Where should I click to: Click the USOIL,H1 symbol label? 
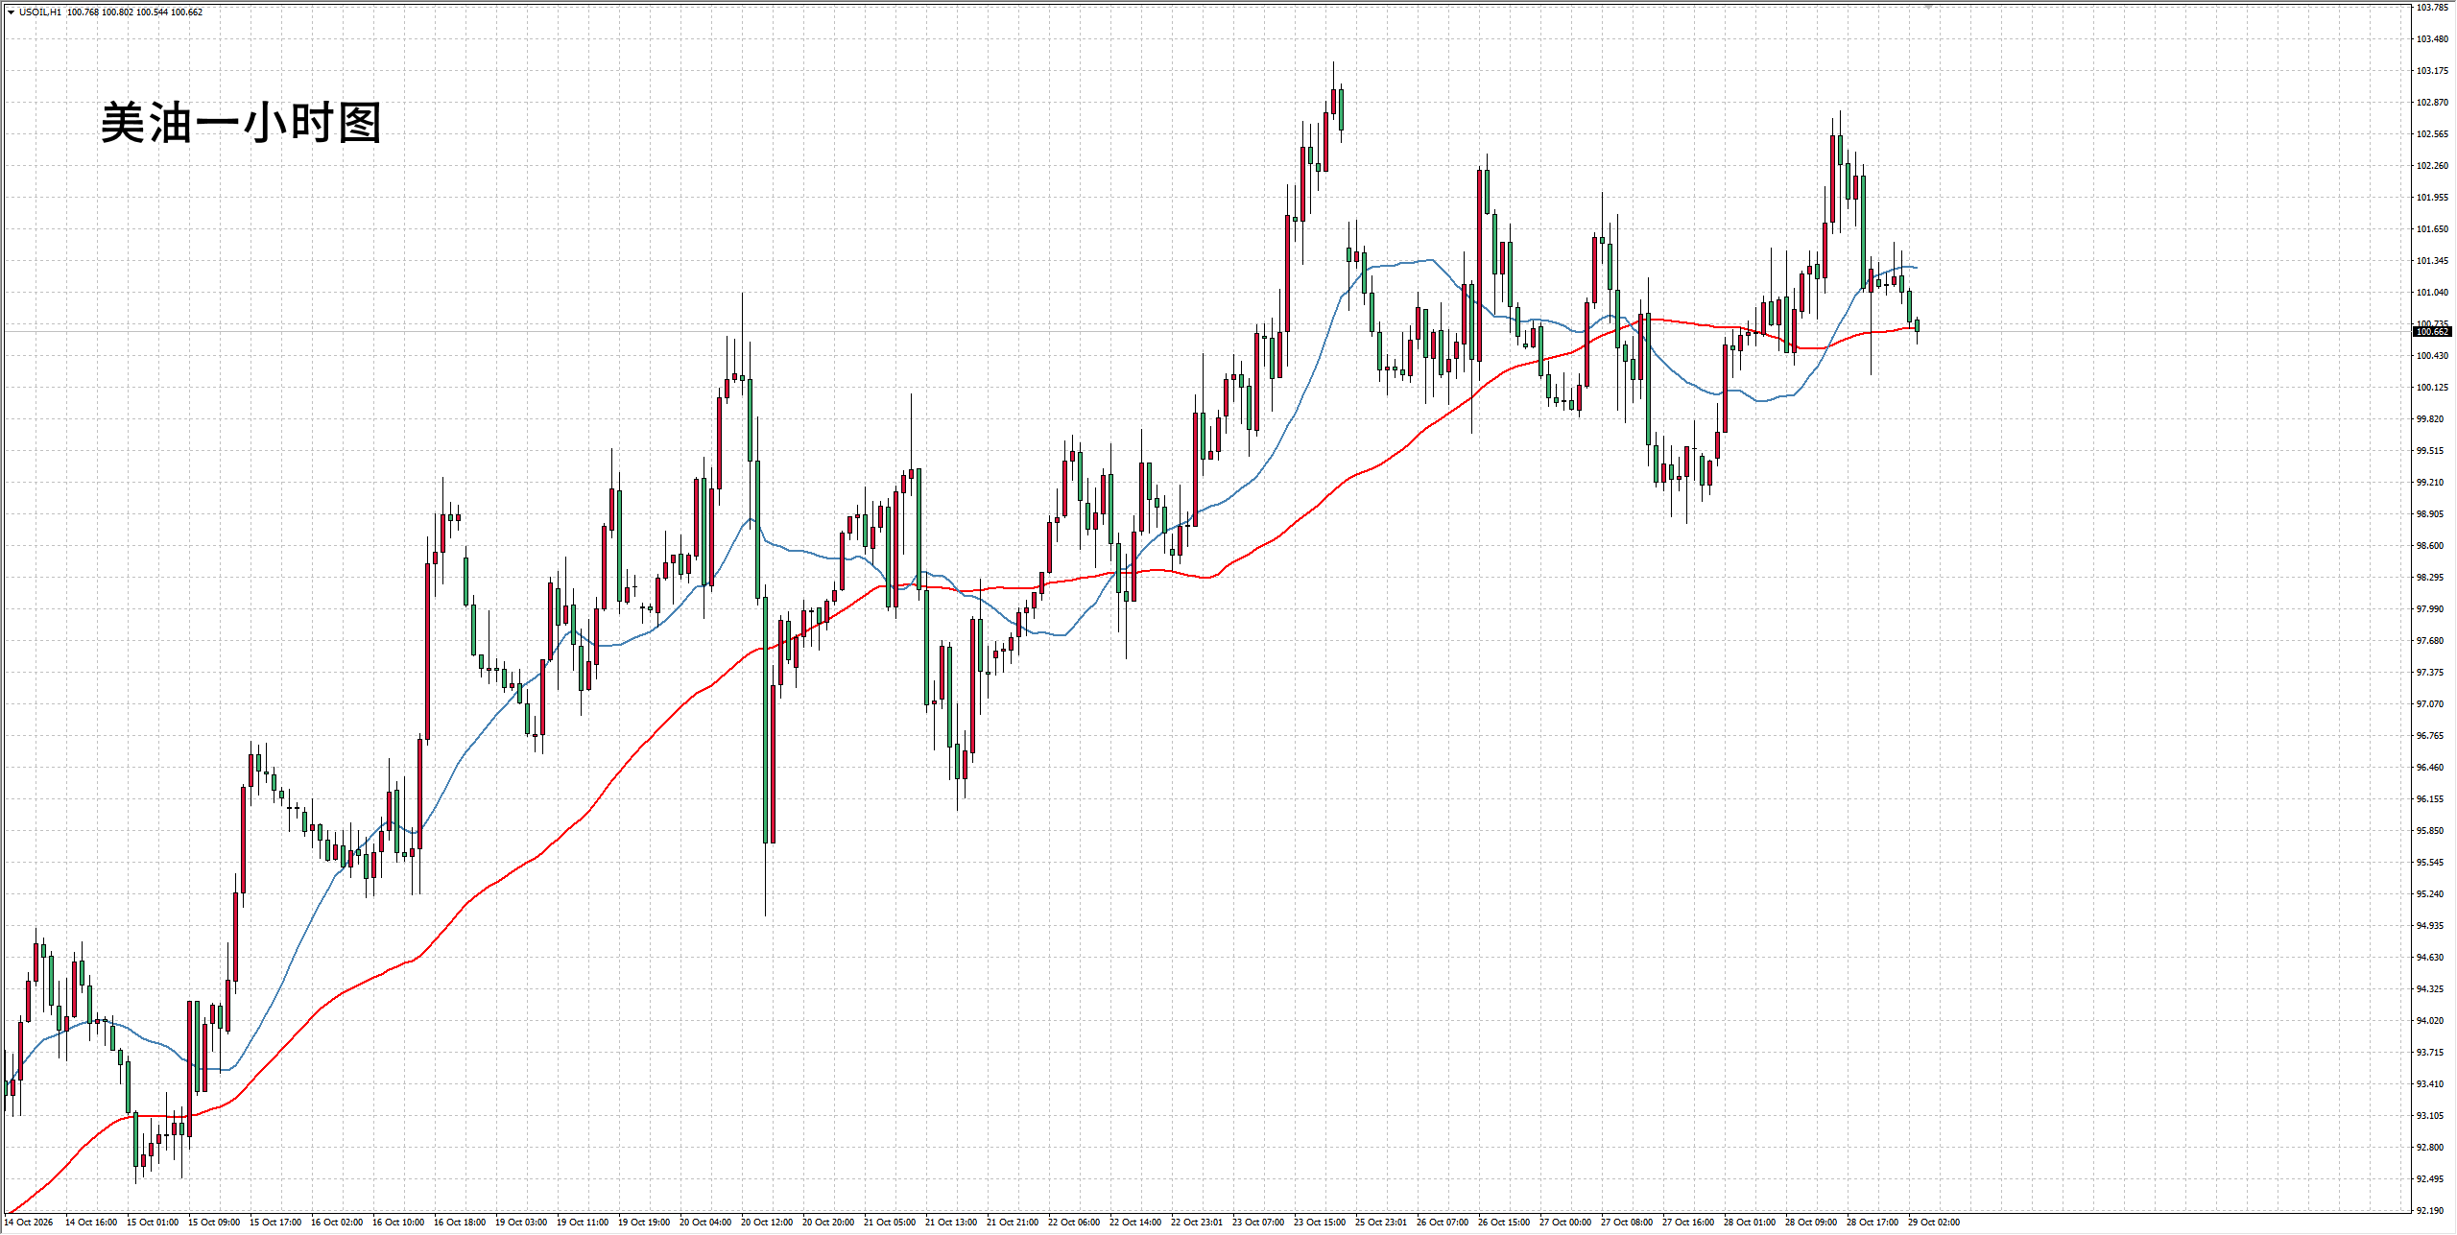[x=39, y=12]
